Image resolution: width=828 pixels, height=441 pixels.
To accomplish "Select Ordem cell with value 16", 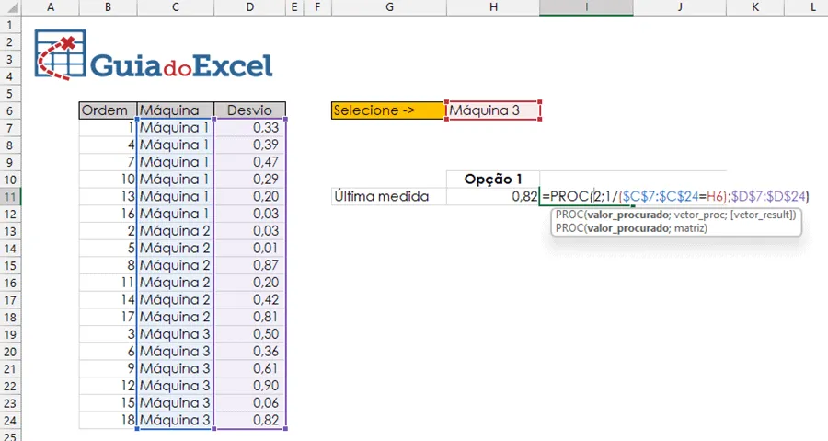I will [109, 214].
